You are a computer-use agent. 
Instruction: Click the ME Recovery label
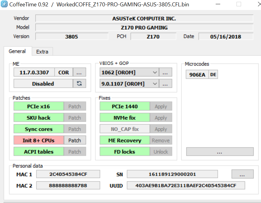click(125, 140)
